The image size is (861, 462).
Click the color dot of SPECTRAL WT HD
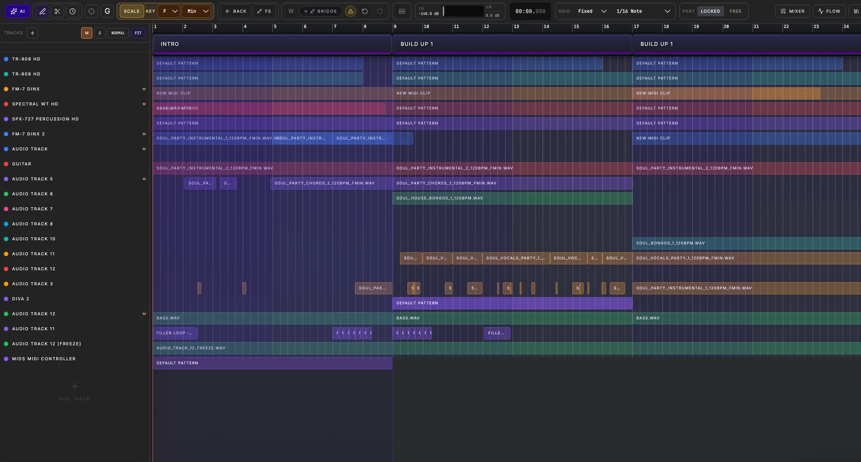point(6,104)
